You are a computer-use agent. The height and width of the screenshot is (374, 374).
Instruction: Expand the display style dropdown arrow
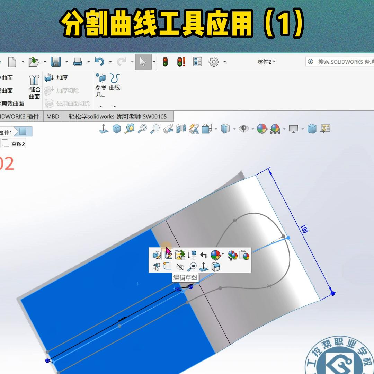(x=234, y=129)
